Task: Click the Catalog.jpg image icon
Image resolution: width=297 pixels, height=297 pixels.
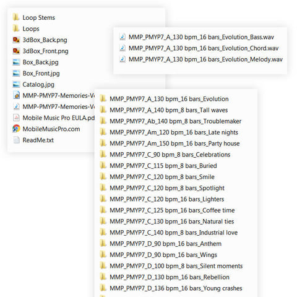Action: [x=16, y=84]
